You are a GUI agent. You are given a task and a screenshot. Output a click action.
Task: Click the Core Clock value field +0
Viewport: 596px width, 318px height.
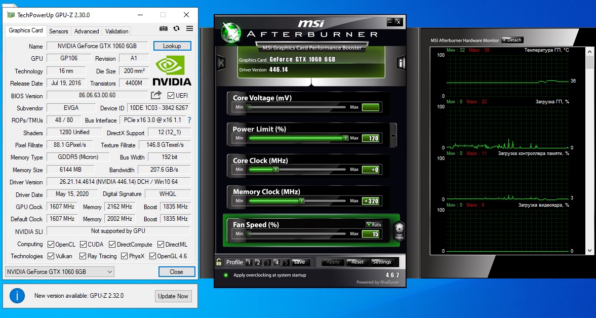click(371, 170)
